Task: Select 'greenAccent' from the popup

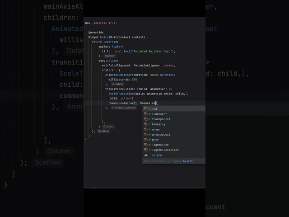Action: tap(173, 135)
